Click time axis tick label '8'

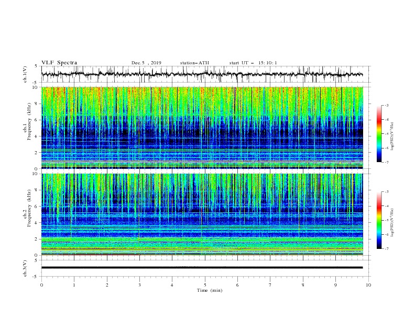303,285
